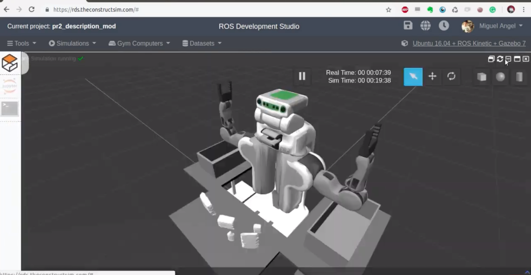Open the Gazebo simulation icon in left sidebar

click(10, 63)
